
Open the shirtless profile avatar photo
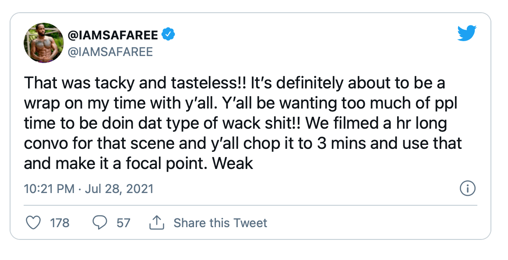coord(44,42)
